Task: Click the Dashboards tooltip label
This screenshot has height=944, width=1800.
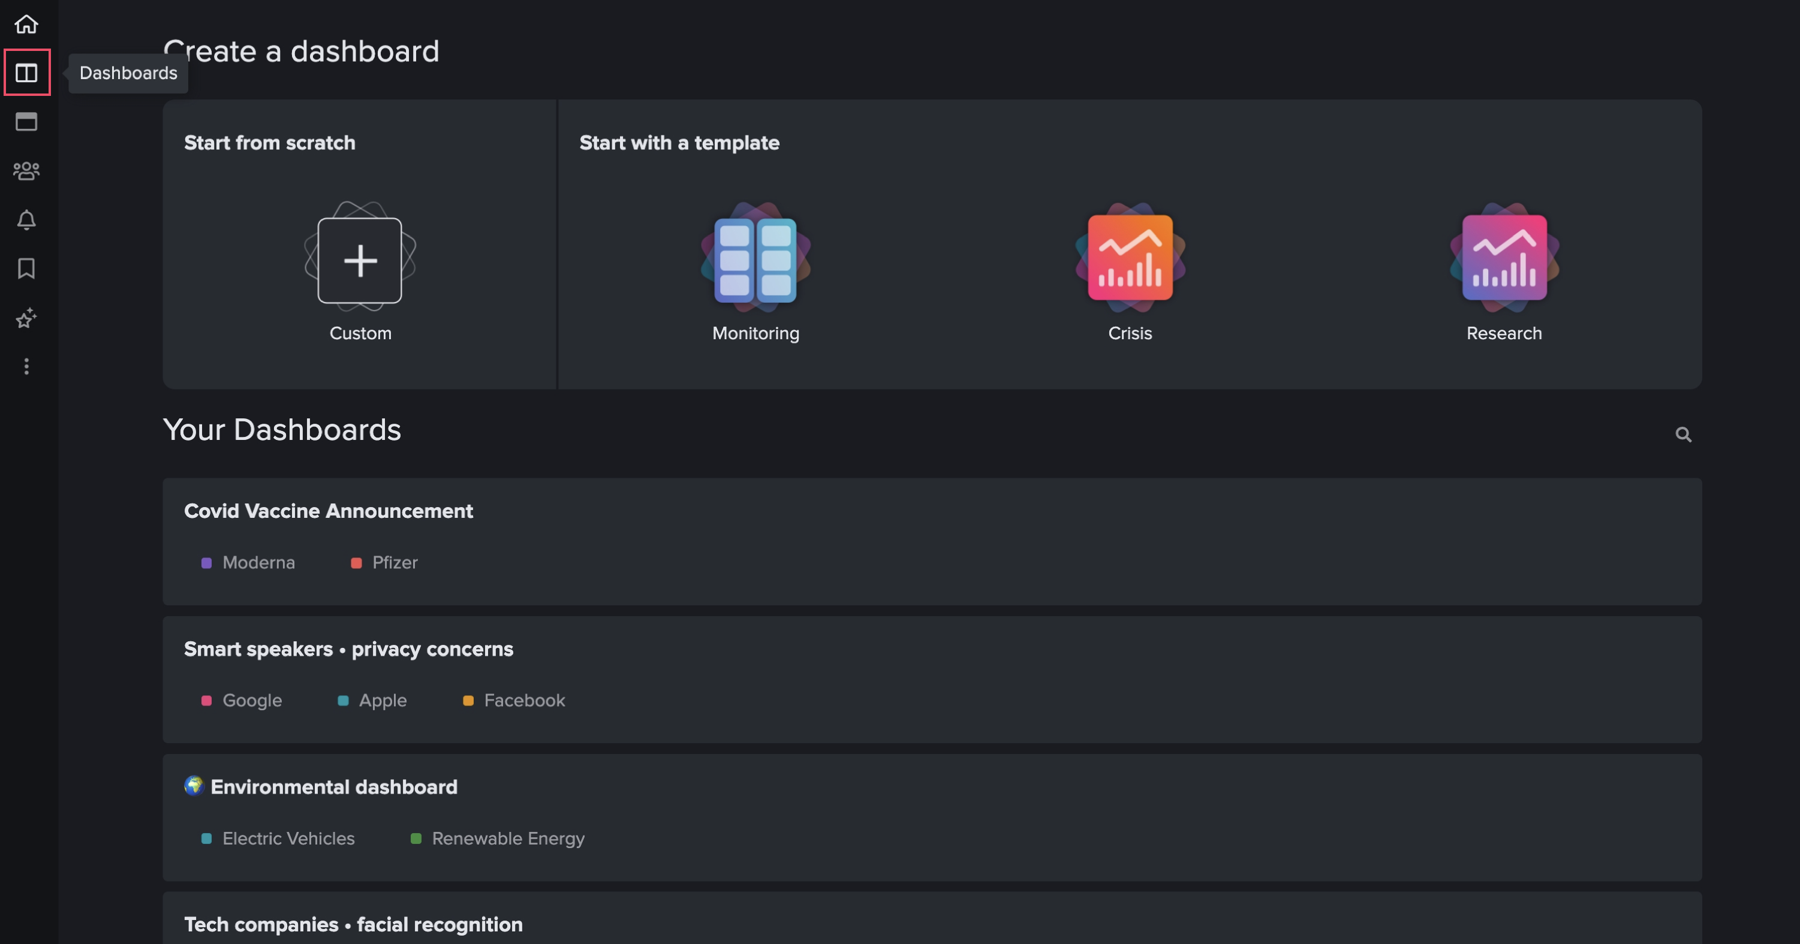Action: pos(128,73)
